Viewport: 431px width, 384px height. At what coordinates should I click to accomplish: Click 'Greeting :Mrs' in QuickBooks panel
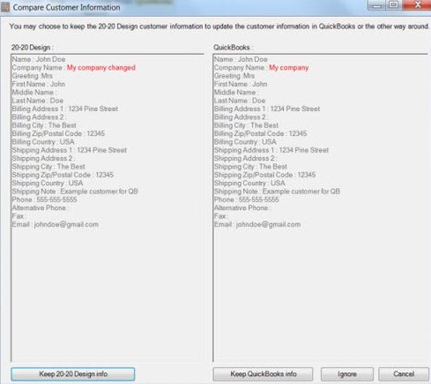click(234, 76)
